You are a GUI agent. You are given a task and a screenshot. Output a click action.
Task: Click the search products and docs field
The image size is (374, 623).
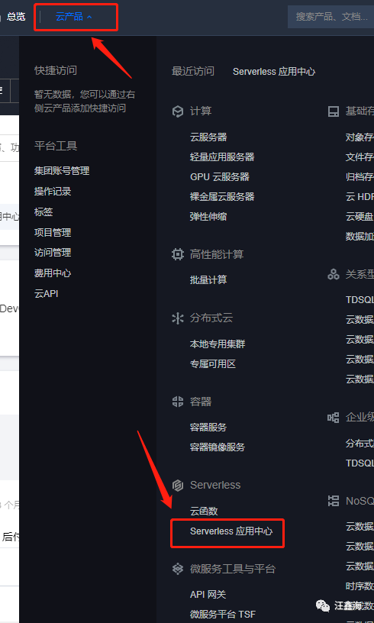(330, 17)
